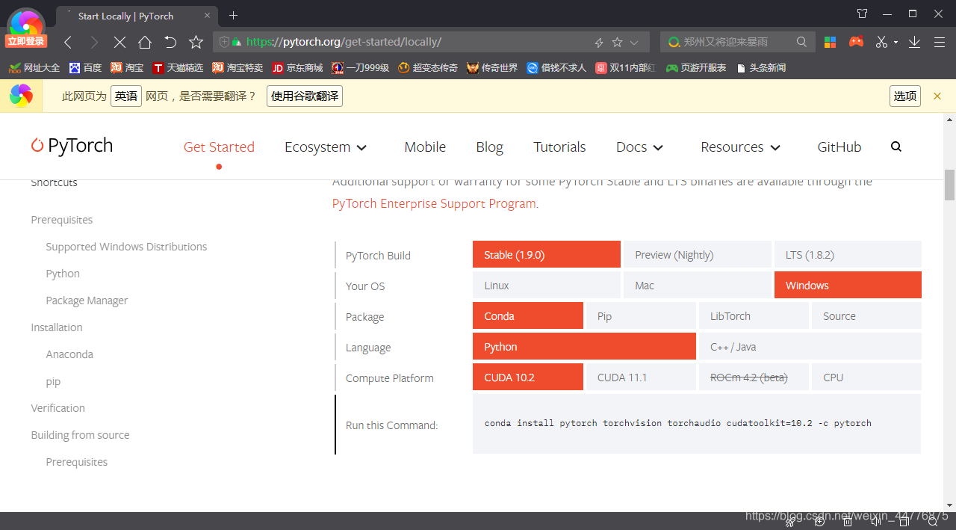This screenshot has height=530, width=956.
Task: Expand the Docs dropdown menu
Action: 639,147
